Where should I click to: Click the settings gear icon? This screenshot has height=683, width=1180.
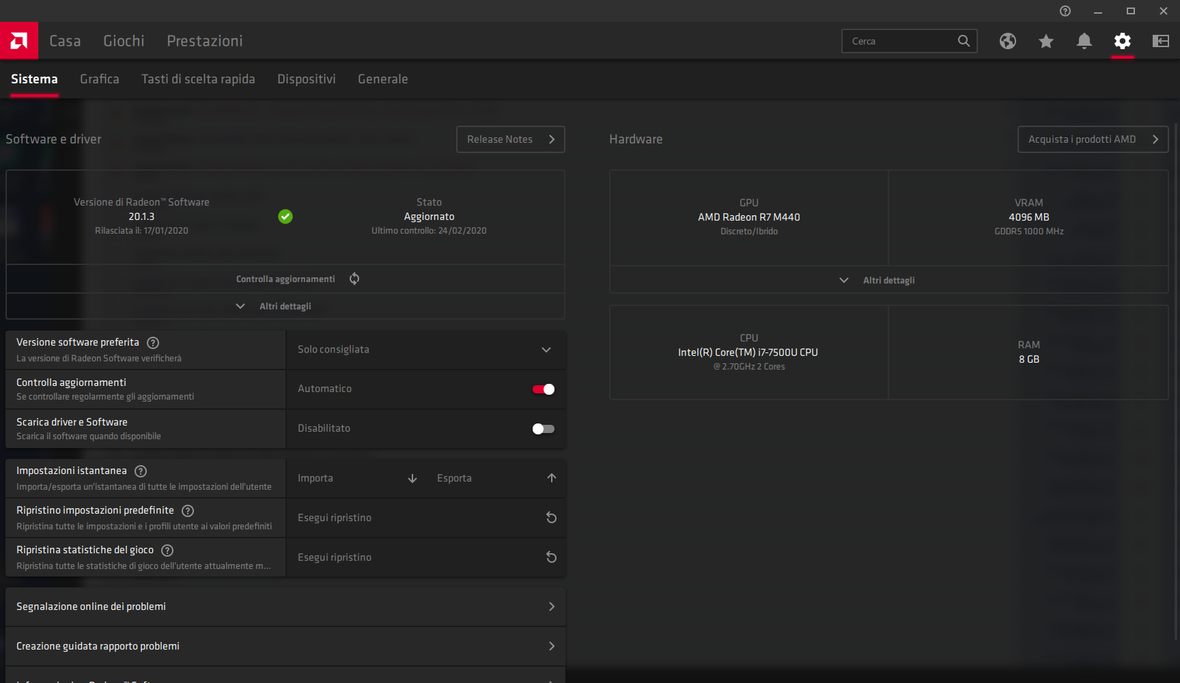pos(1123,41)
